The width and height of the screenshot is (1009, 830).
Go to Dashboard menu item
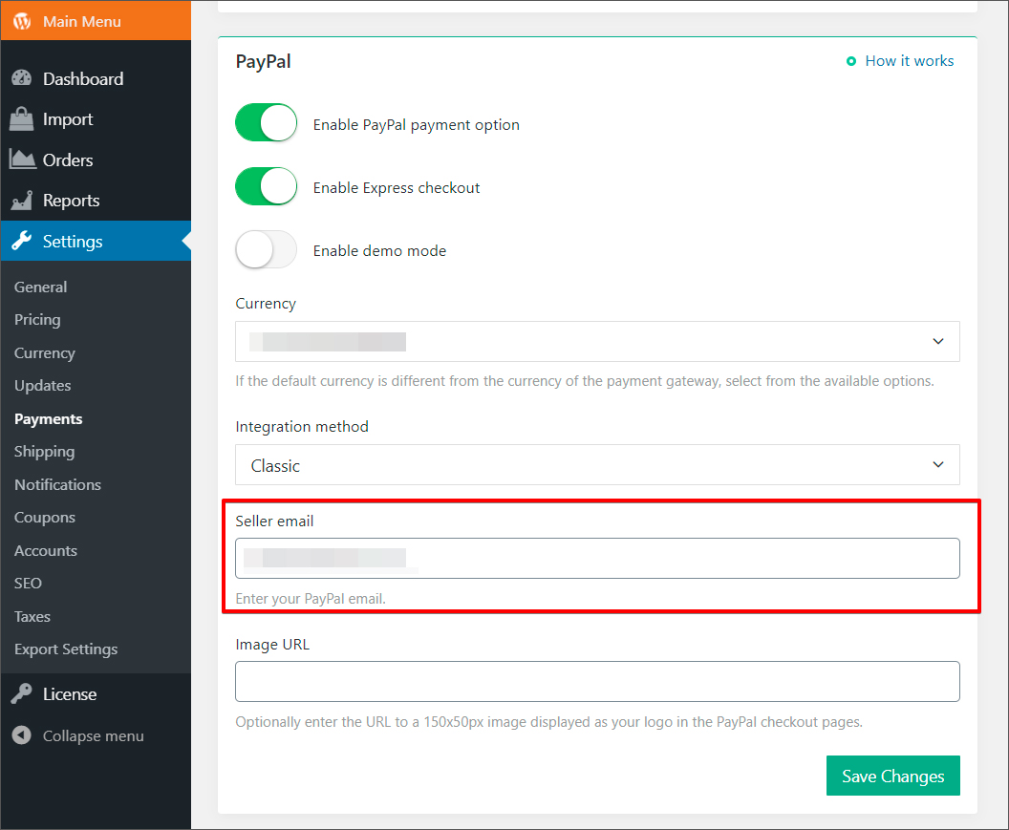(96, 78)
